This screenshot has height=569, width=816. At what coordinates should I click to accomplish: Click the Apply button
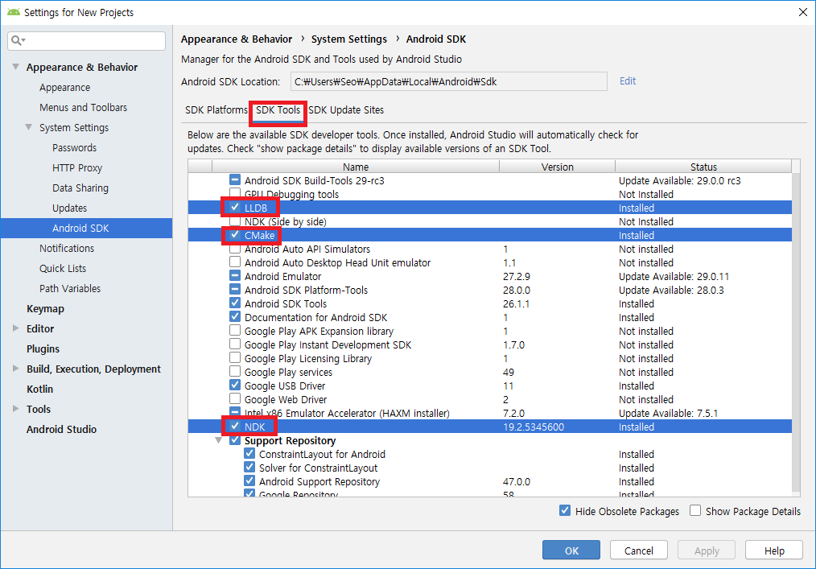pos(707,550)
